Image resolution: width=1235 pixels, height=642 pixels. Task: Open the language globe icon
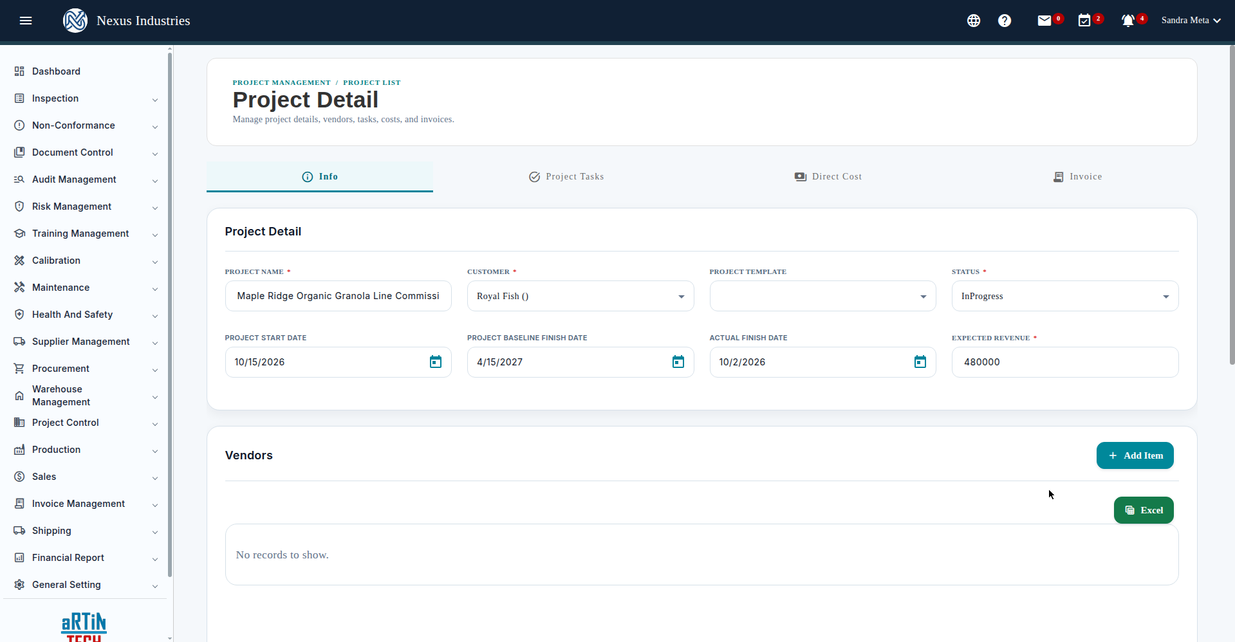[x=974, y=21]
